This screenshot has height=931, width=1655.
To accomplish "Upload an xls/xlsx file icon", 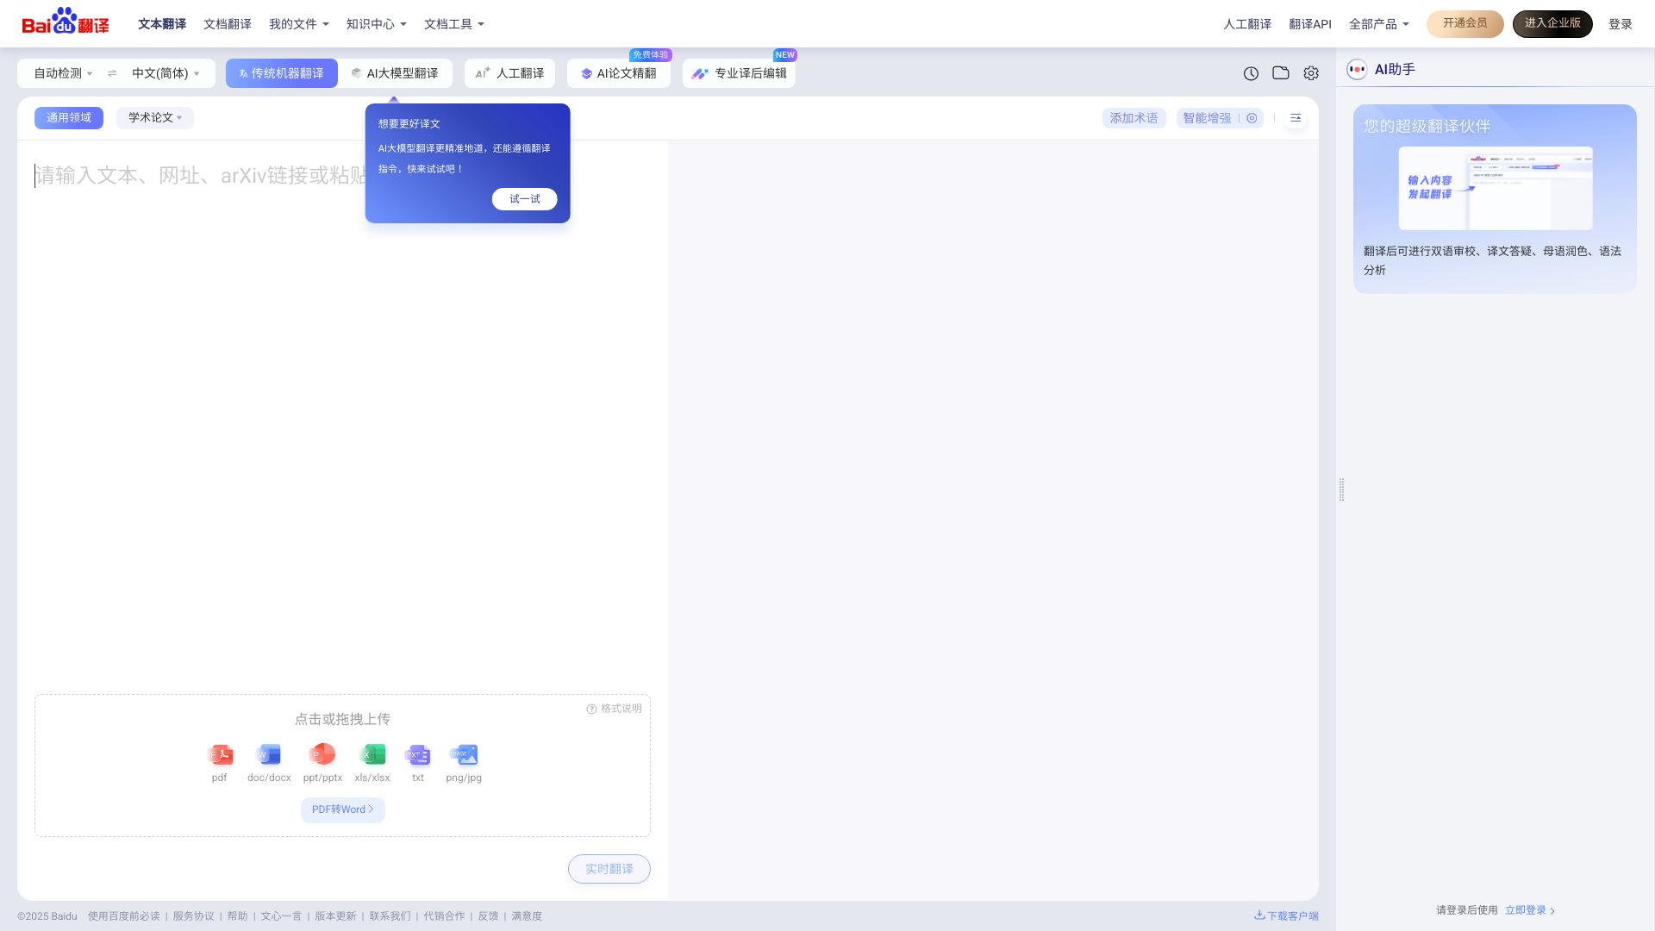I will [x=372, y=755].
